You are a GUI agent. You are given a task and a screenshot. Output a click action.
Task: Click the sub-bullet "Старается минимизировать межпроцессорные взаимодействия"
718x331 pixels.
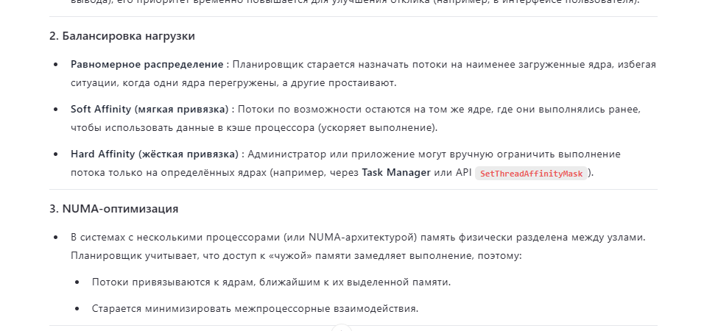coord(255,309)
